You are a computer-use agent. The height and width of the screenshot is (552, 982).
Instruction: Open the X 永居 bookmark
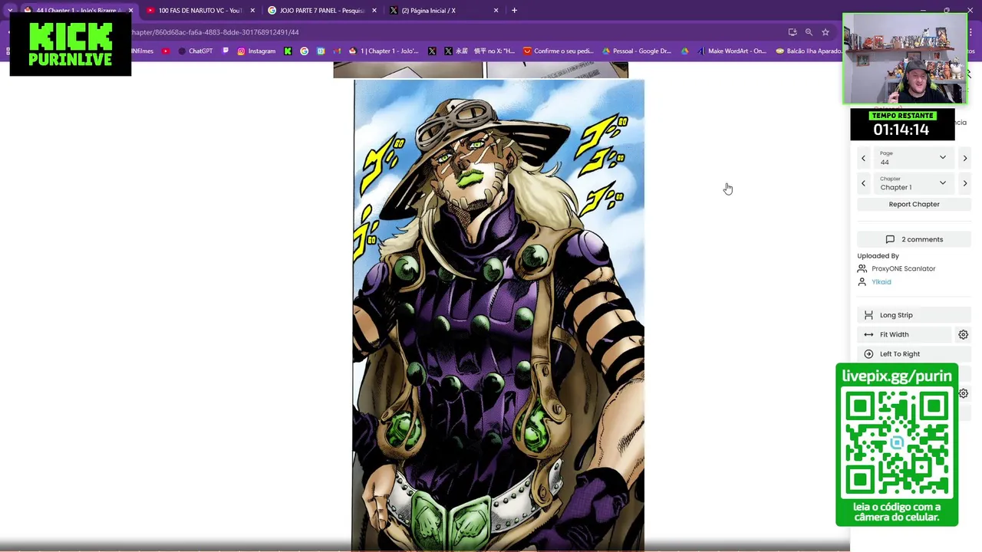[x=456, y=51]
